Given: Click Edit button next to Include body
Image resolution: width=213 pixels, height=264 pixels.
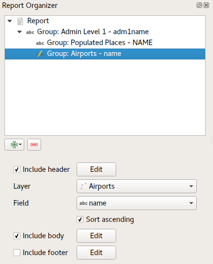Looking at the screenshot, I should pos(96,236).
